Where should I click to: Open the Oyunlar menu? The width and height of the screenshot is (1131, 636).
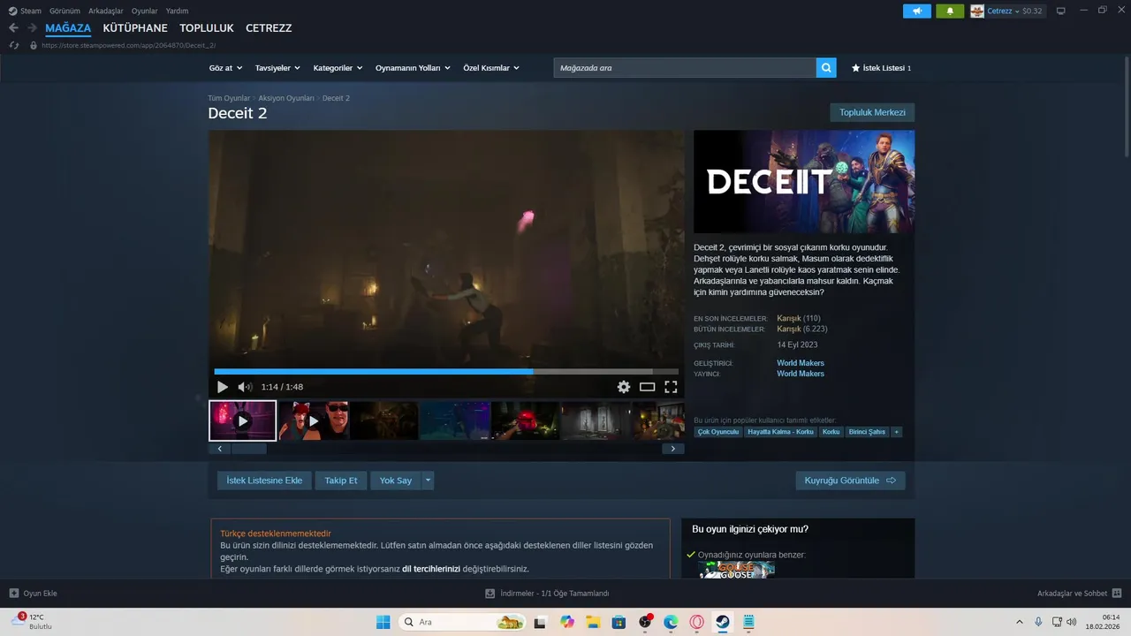coord(145,11)
